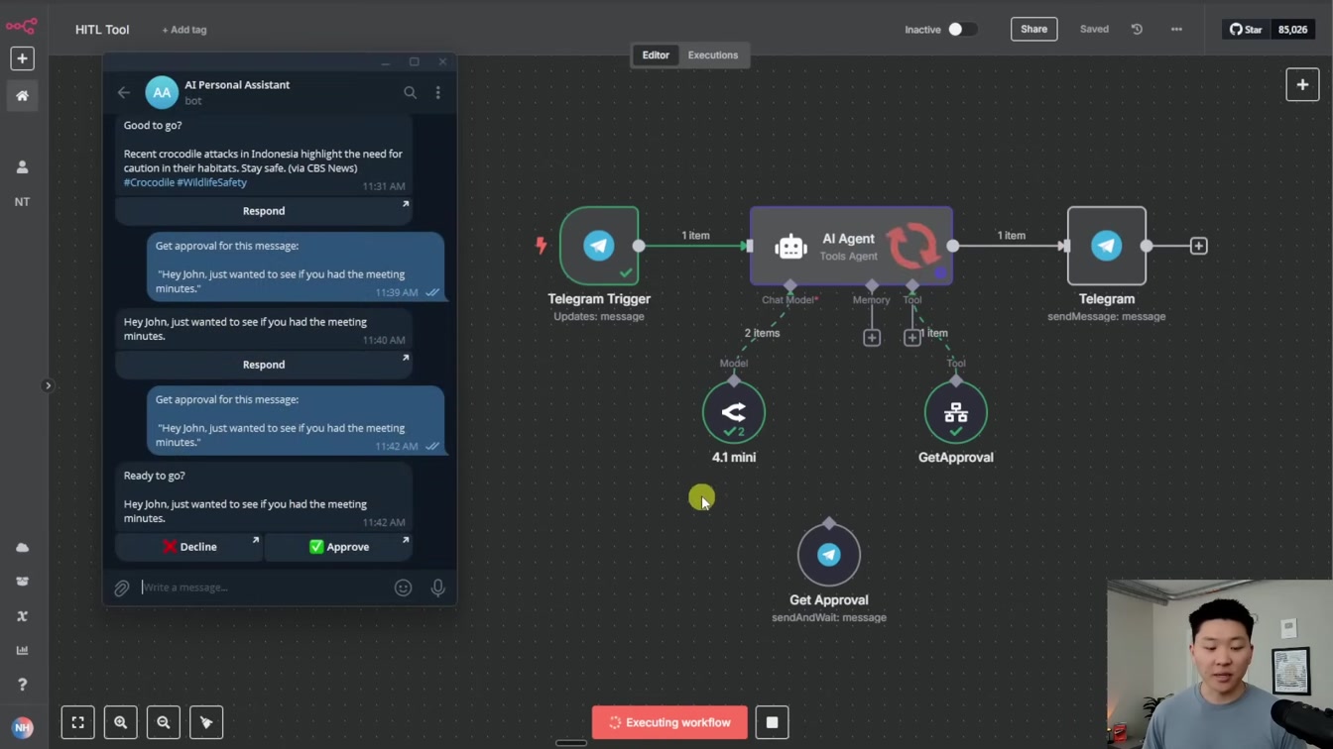Click the attach file paperclip icon
This screenshot has height=749, width=1333.
point(122,588)
